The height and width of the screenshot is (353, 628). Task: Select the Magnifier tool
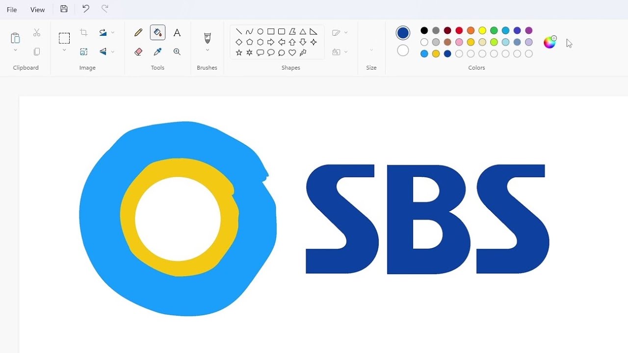pos(177,51)
